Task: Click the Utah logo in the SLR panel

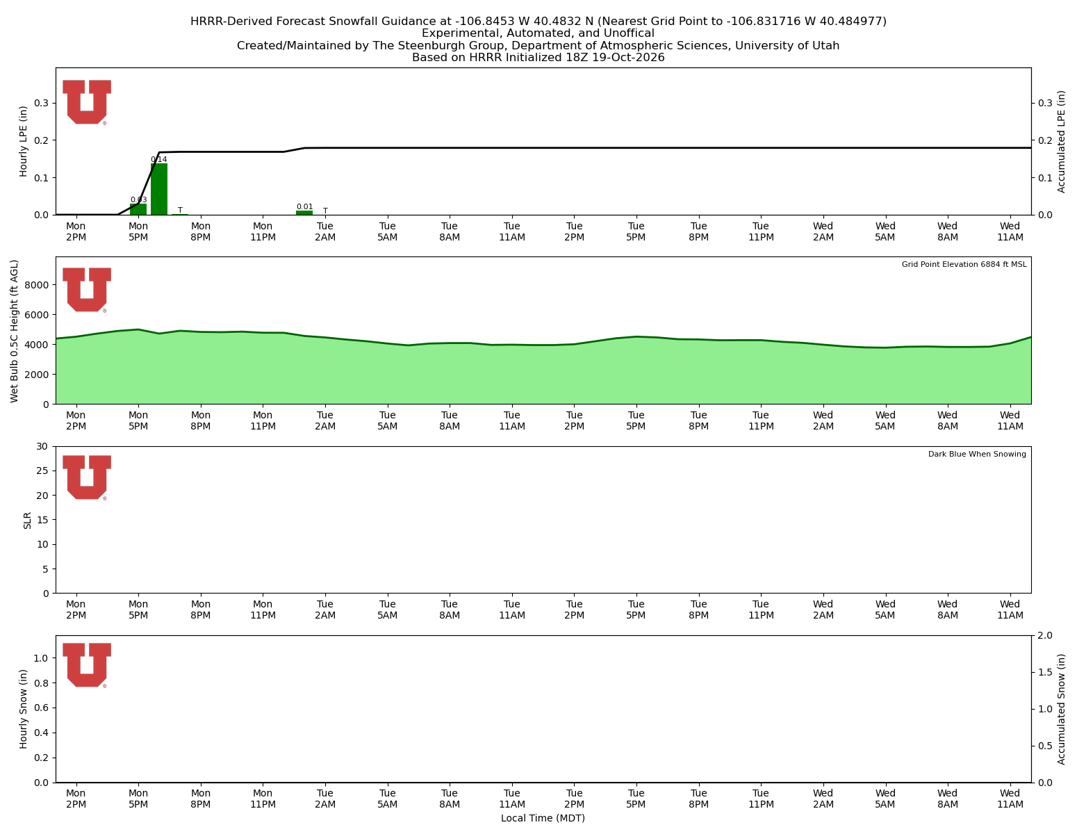Action: (87, 477)
